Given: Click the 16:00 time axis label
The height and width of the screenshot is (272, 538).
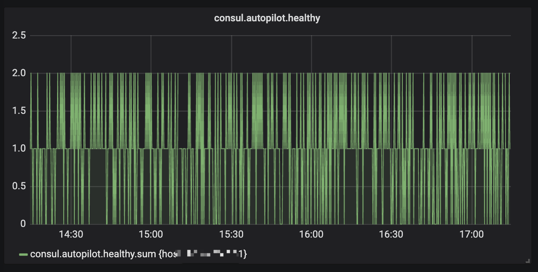Looking at the screenshot, I should pyautogui.click(x=311, y=235).
